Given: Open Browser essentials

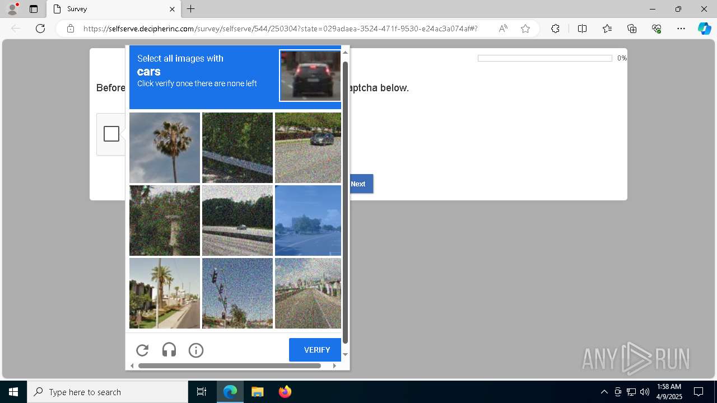Looking at the screenshot, I should coord(657,29).
